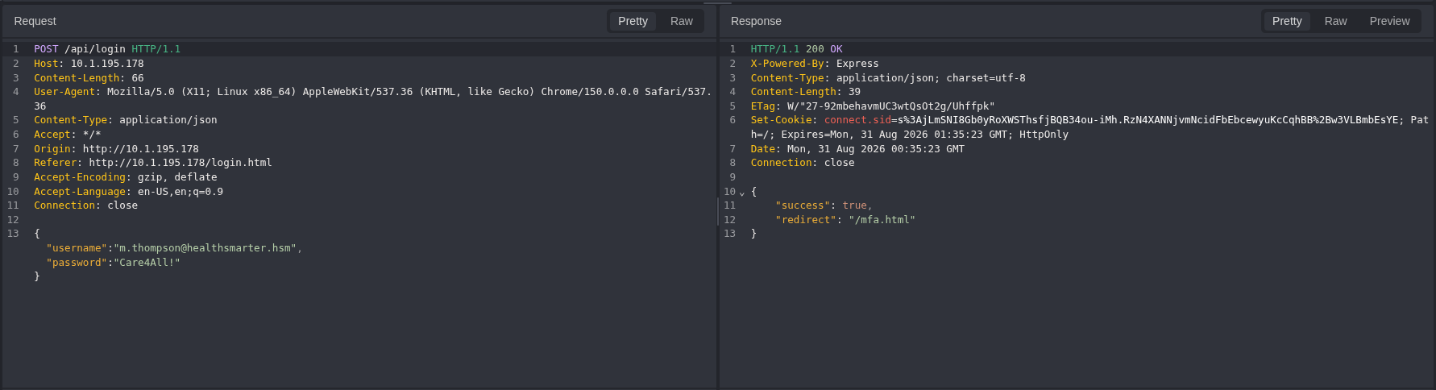Click the Date header in response
1436x390 pixels.
[857, 149]
